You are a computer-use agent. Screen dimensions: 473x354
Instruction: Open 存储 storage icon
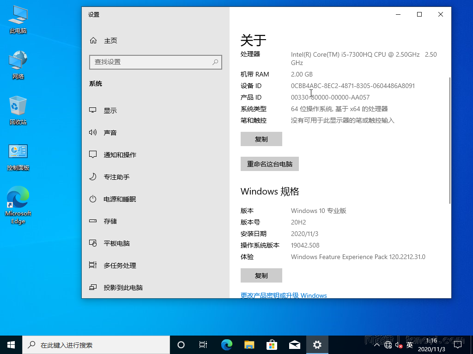coord(92,221)
